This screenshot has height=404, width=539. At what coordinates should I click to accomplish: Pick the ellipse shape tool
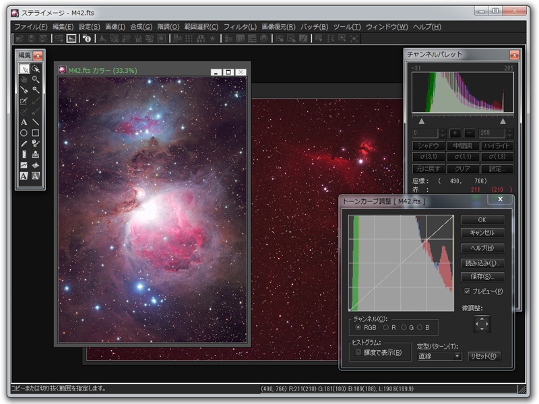24,133
